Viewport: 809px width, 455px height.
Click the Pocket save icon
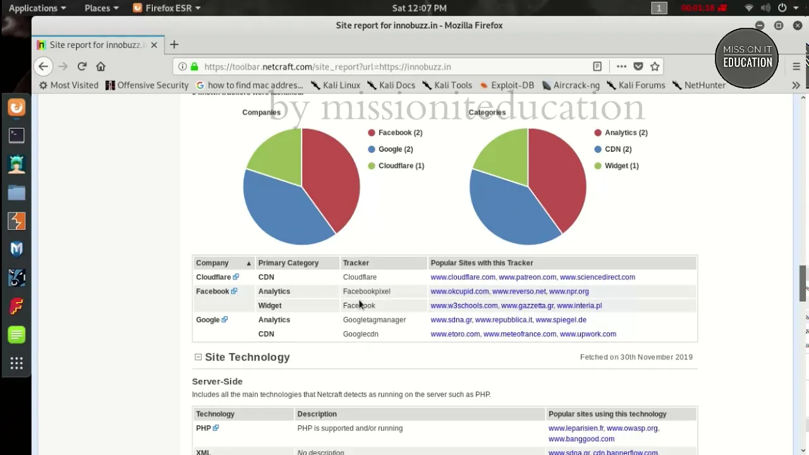638,66
